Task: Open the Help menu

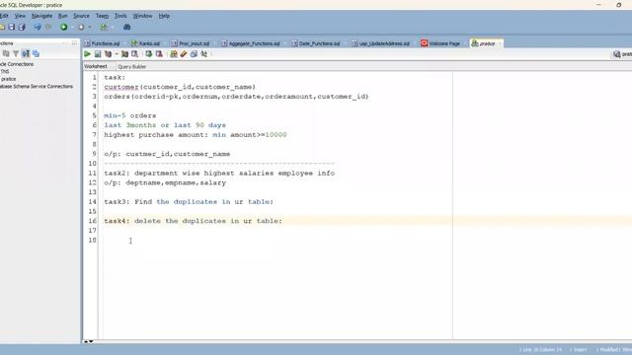Action: tap(164, 16)
